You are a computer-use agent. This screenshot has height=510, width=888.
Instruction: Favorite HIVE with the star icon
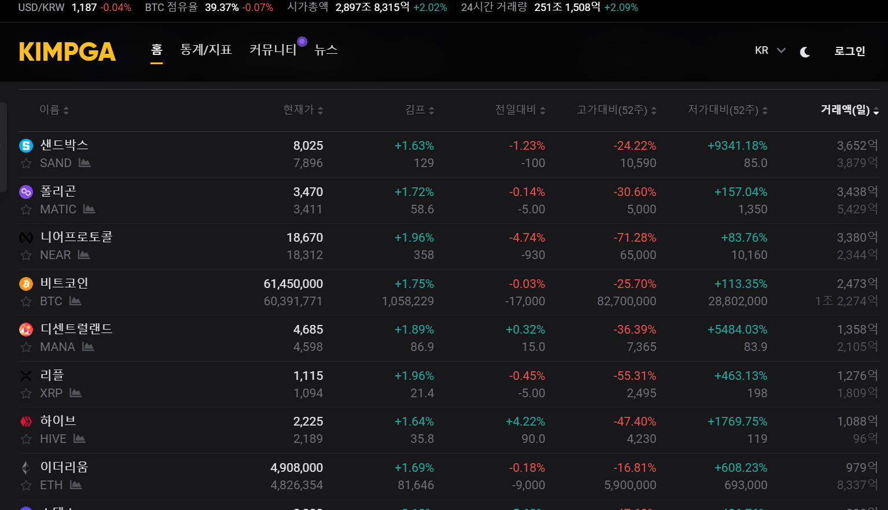tap(26, 439)
